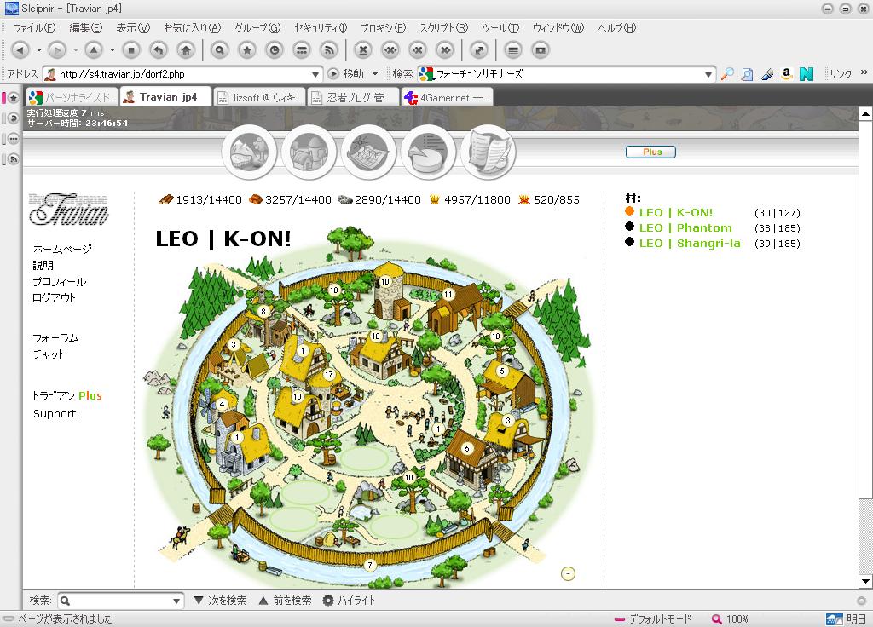The height and width of the screenshot is (627, 873).
Task: Toggle the ハイライト highlight option
Action: click(350, 601)
